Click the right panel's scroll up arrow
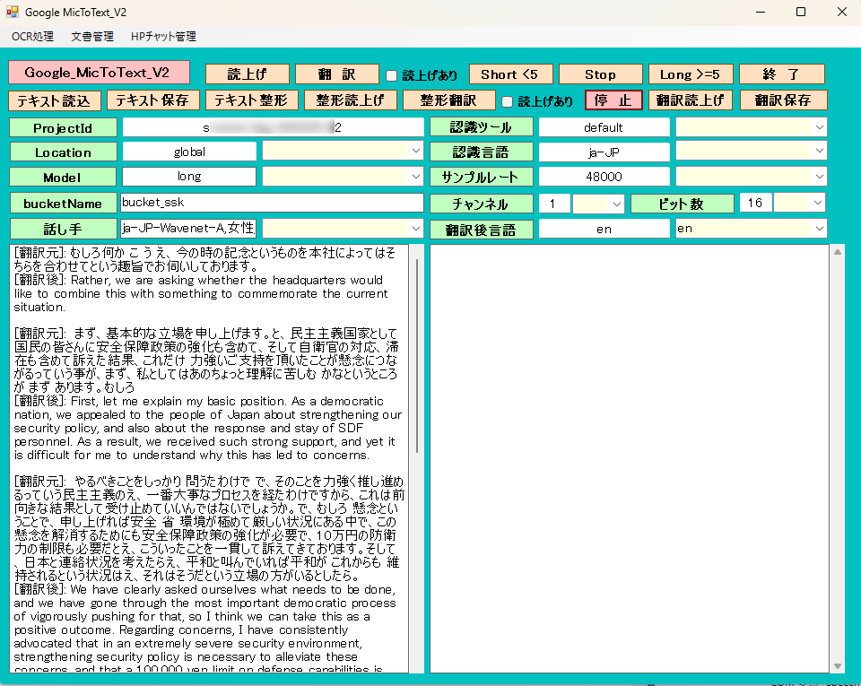Viewport: 861px width, 686px height. [x=835, y=252]
